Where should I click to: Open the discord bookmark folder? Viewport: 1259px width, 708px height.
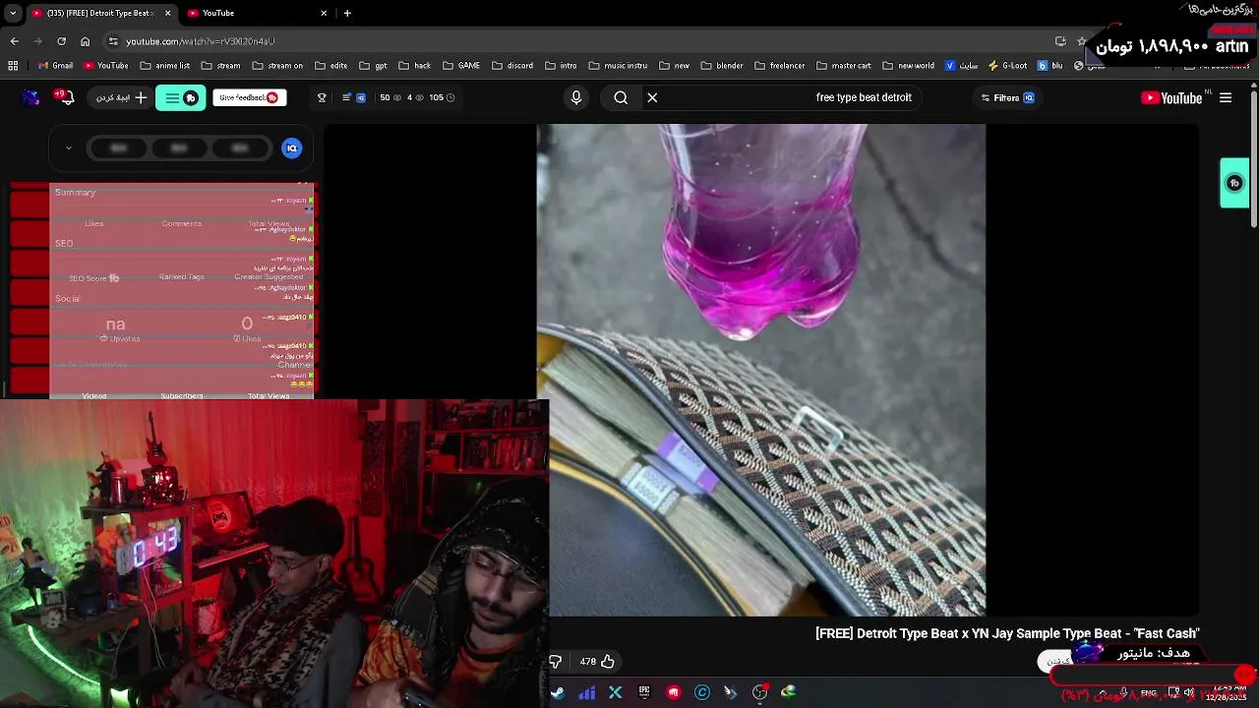(511, 66)
